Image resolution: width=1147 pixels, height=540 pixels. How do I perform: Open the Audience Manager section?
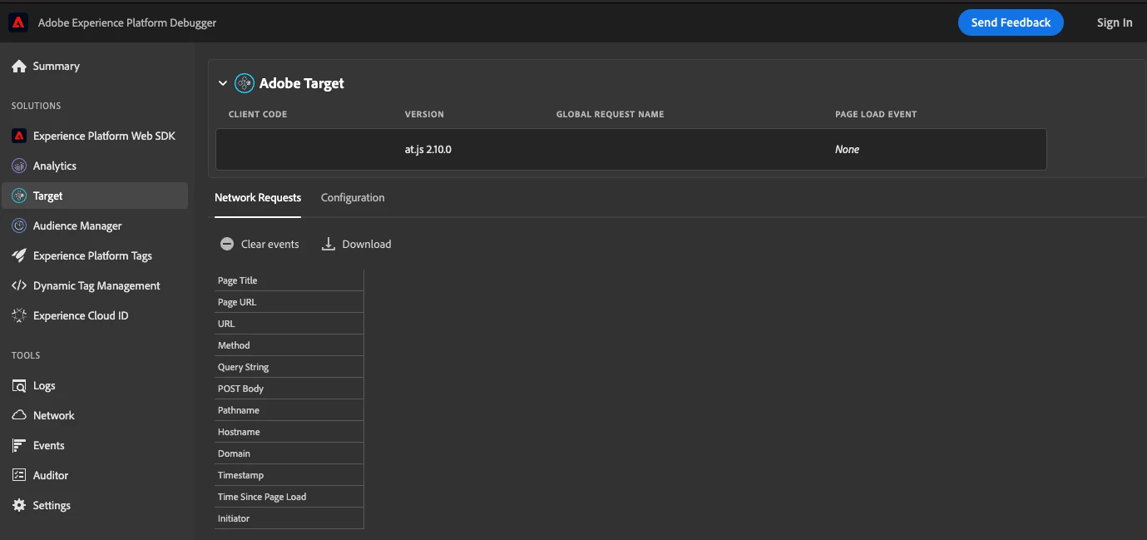click(95, 226)
